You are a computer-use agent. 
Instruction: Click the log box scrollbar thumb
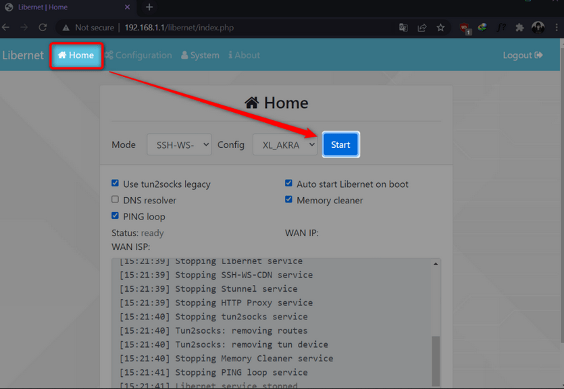coord(436,361)
